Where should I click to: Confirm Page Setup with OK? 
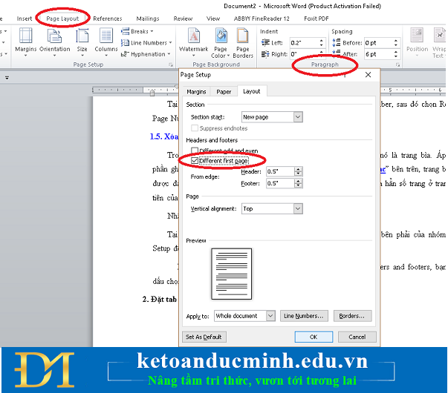pos(314,337)
